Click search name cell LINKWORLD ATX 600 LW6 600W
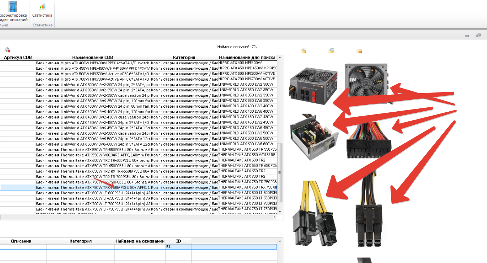Viewport: 487px width, 263px height. [247, 144]
